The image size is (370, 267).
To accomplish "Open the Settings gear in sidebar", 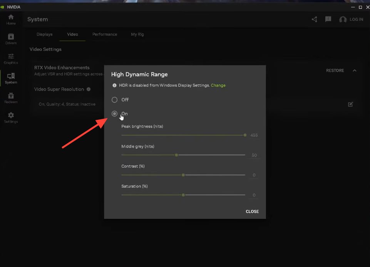I will coord(11,118).
